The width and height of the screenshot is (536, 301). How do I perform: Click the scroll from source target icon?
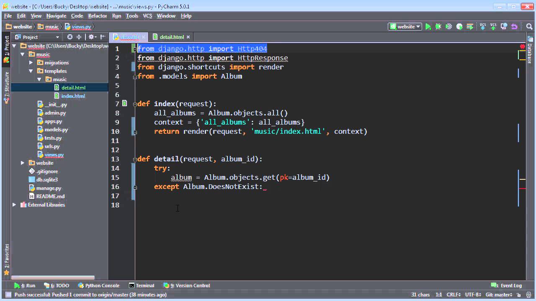click(x=70, y=37)
